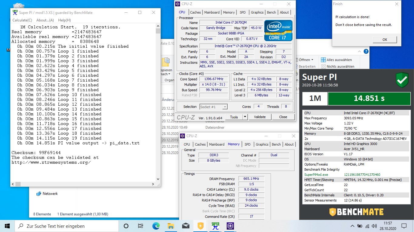414x232 pixels.
Task: Switch to CPU tab in lower CPU-Z
Action: tap(187, 144)
